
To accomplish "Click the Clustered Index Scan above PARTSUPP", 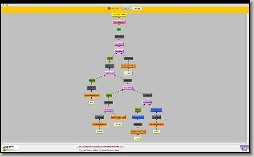I will (x=128, y=66).
